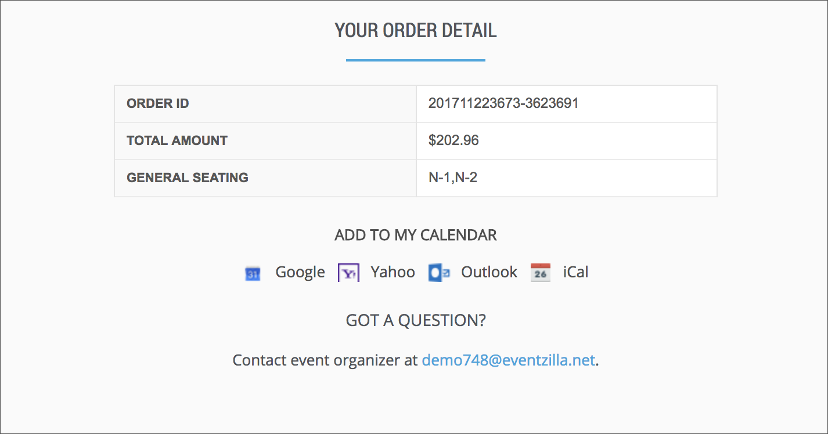Click the 'Contact event organizer at' text
Image resolution: width=828 pixels, height=434 pixels.
coord(325,360)
